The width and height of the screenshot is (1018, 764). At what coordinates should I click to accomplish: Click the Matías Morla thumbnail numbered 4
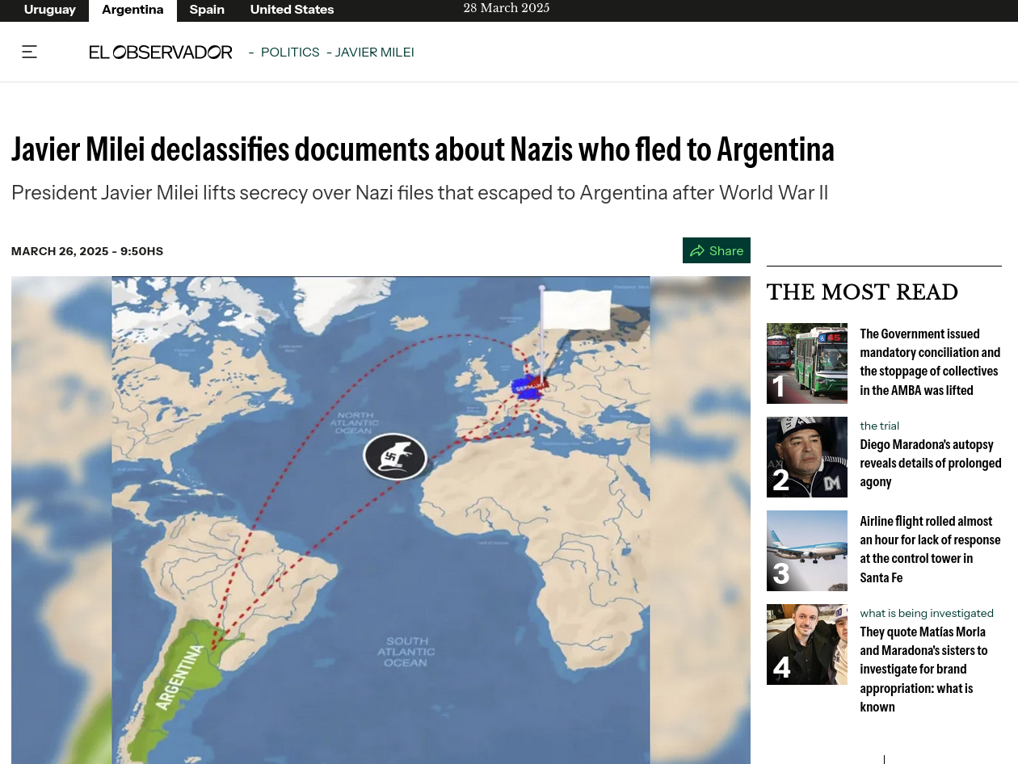tap(807, 644)
